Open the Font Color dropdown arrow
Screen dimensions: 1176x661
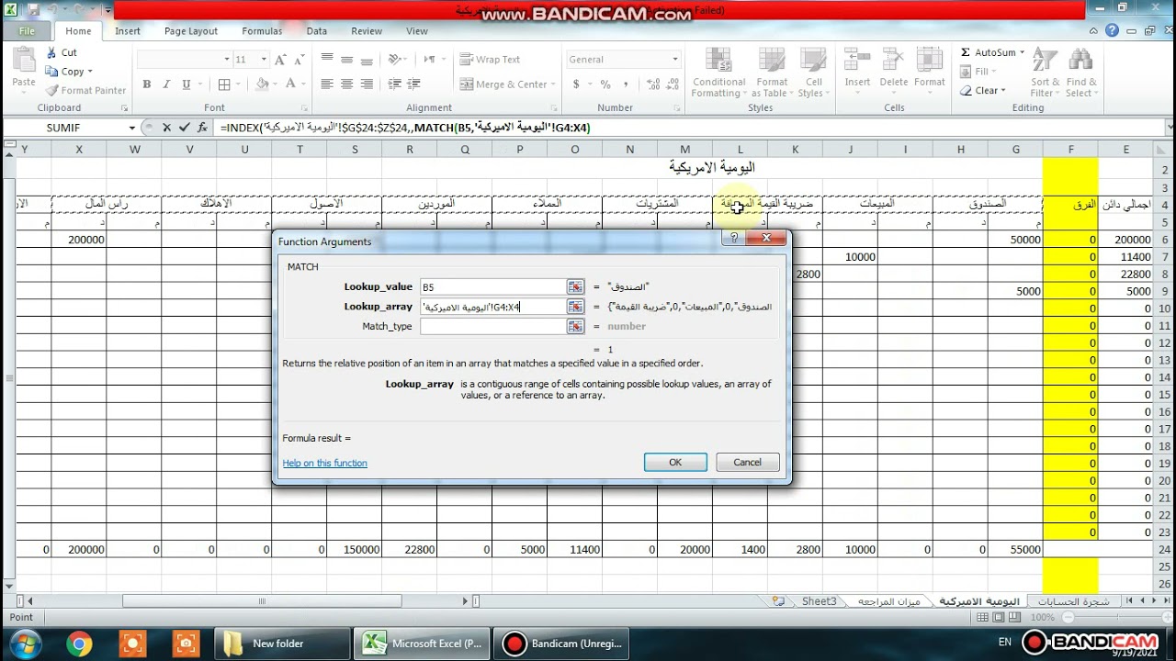[x=303, y=84]
